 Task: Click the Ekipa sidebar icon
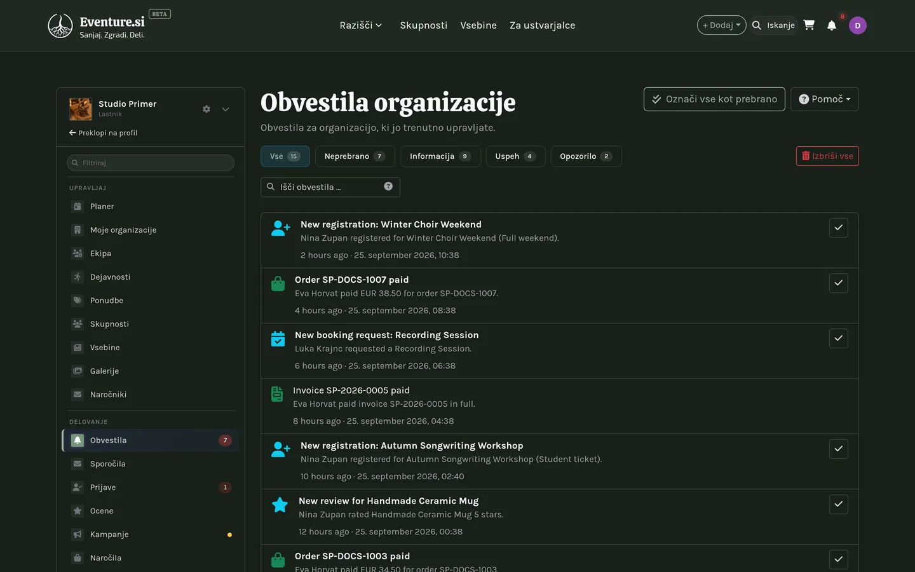point(78,254)
